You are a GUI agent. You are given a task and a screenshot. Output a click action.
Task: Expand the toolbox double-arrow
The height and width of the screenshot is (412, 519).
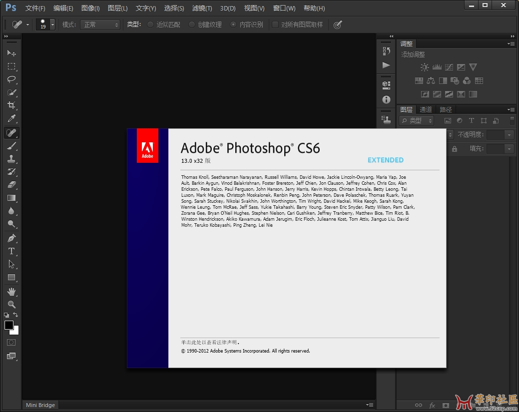pyautogui.click(x=6, y=36)
